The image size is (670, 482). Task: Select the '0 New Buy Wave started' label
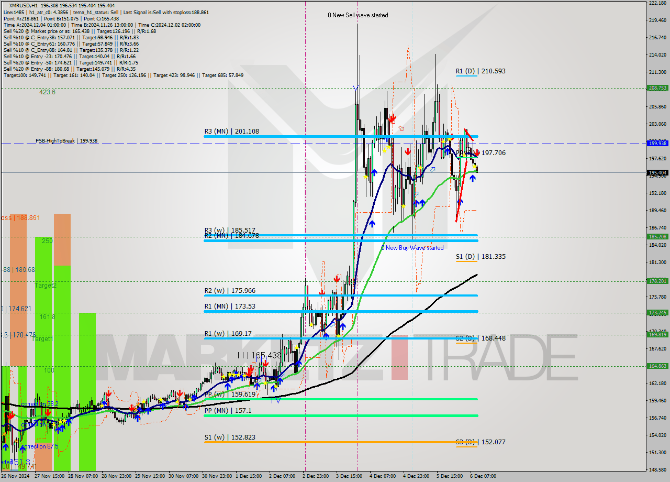[412, 248]
